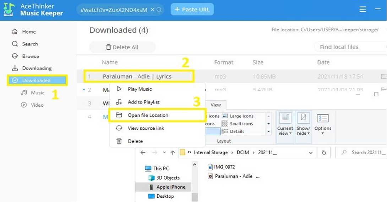The image size is (387, 202).
Task: Click the Delete All button
Action: click(122, 47)
